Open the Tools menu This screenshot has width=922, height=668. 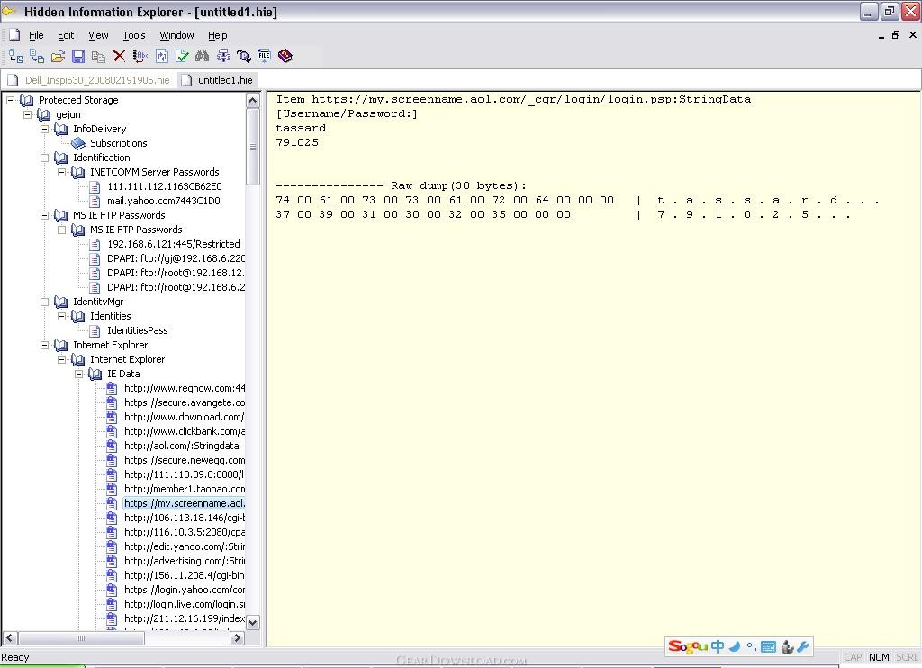[x=134, y=35]
